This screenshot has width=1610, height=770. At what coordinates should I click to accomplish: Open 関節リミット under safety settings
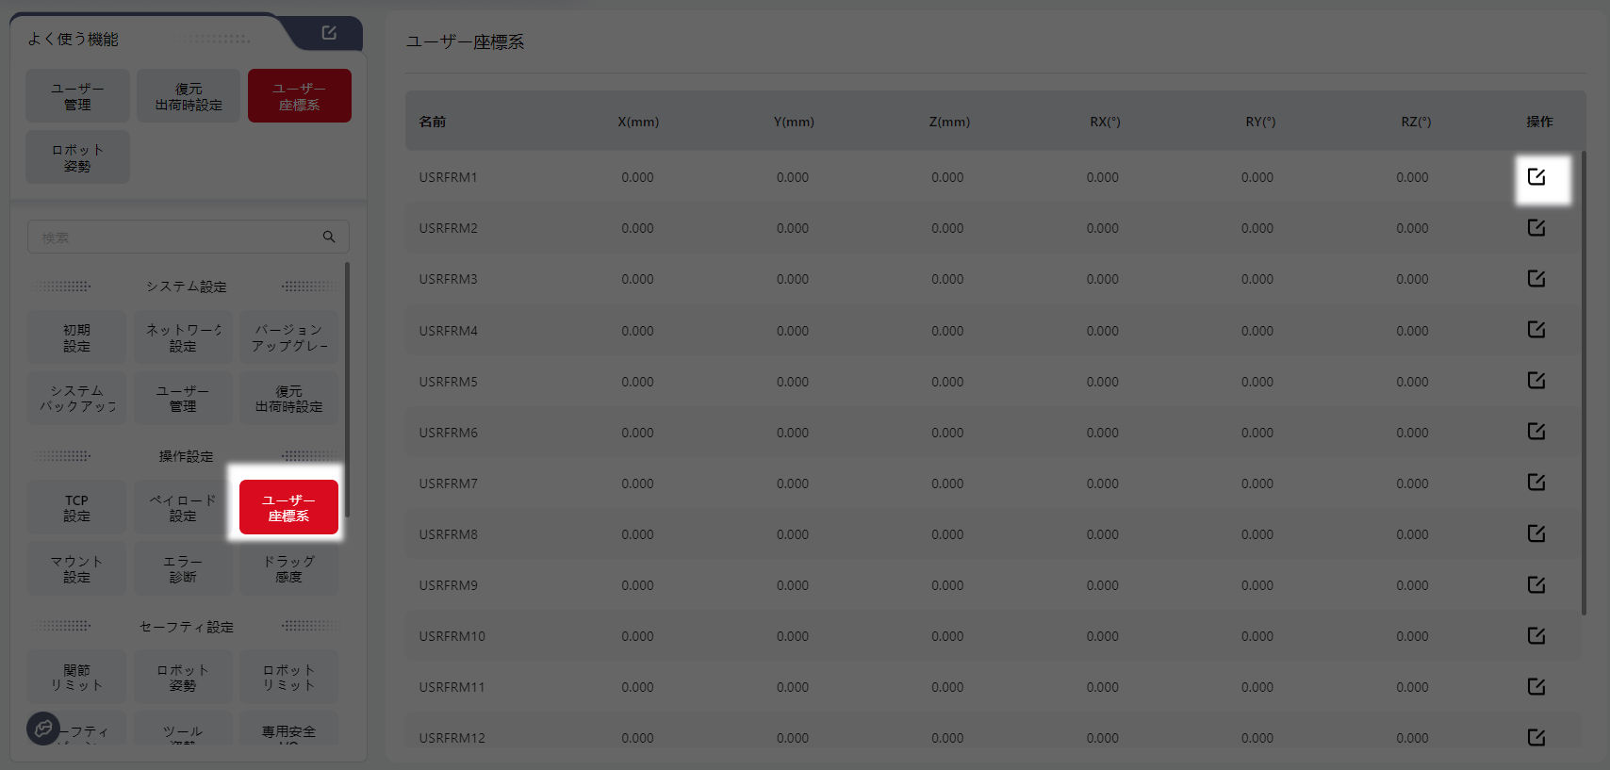tap(76, 677)
